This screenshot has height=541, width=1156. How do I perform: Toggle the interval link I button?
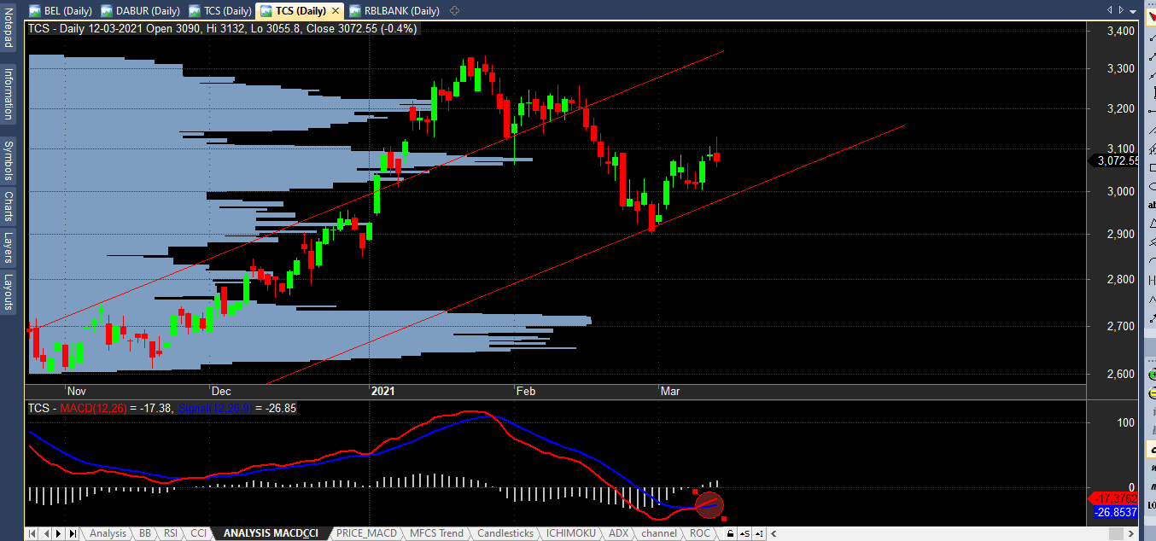point(757,533)
